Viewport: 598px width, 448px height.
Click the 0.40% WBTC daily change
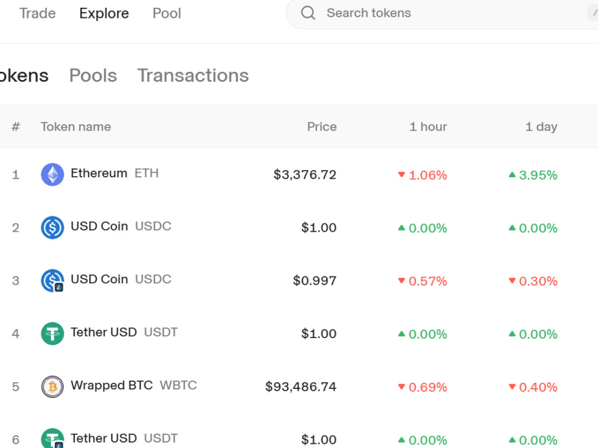[533, 387]
